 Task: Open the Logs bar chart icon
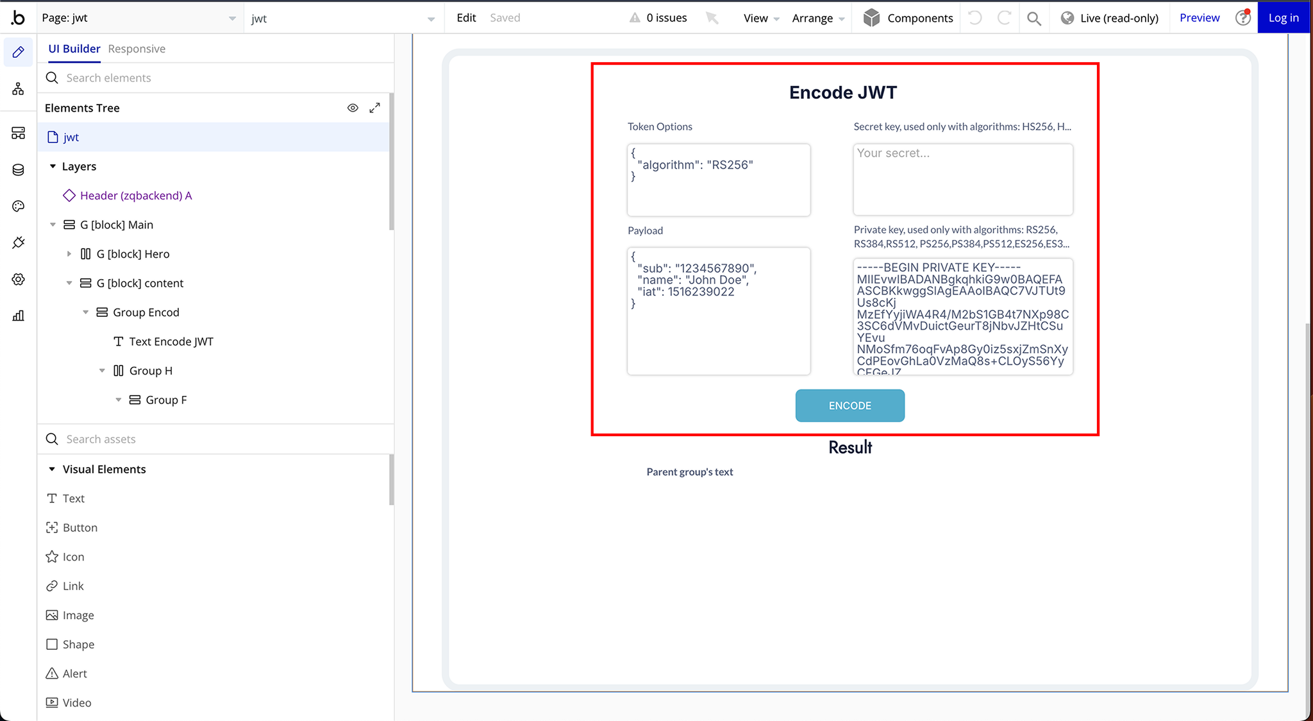click(18, 316)
